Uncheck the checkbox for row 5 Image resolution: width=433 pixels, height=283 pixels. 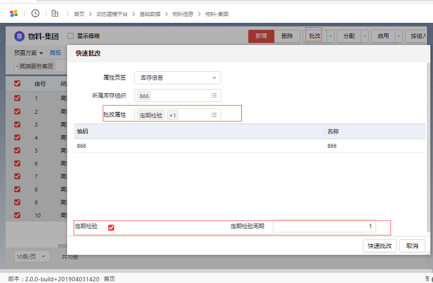pos(17,150)
